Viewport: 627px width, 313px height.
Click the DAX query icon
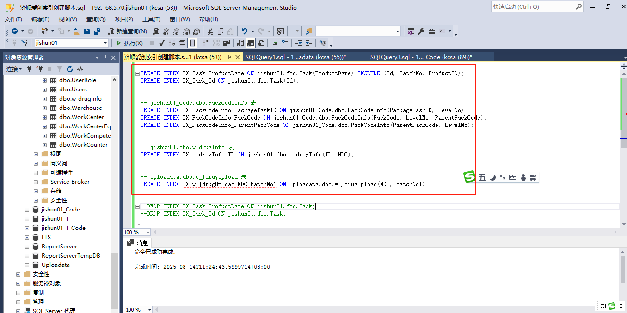[x=196, y=31]
